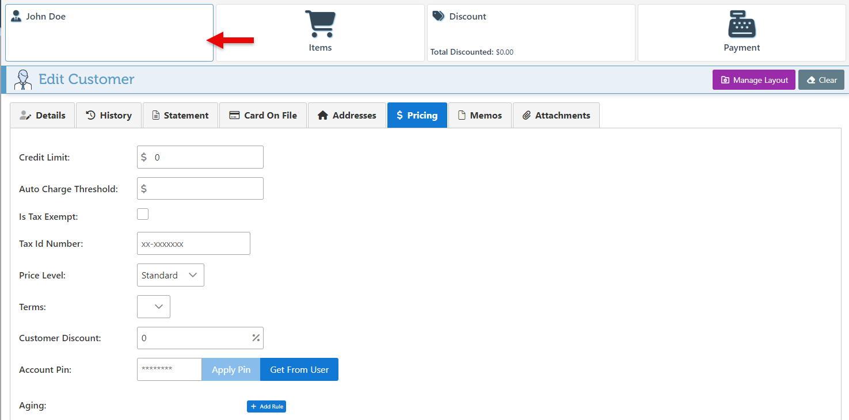Image resolution: width=849 pixels, height=420 pixels.
Task: Open the Terms dropdown
Action: (x=154, y=307)
